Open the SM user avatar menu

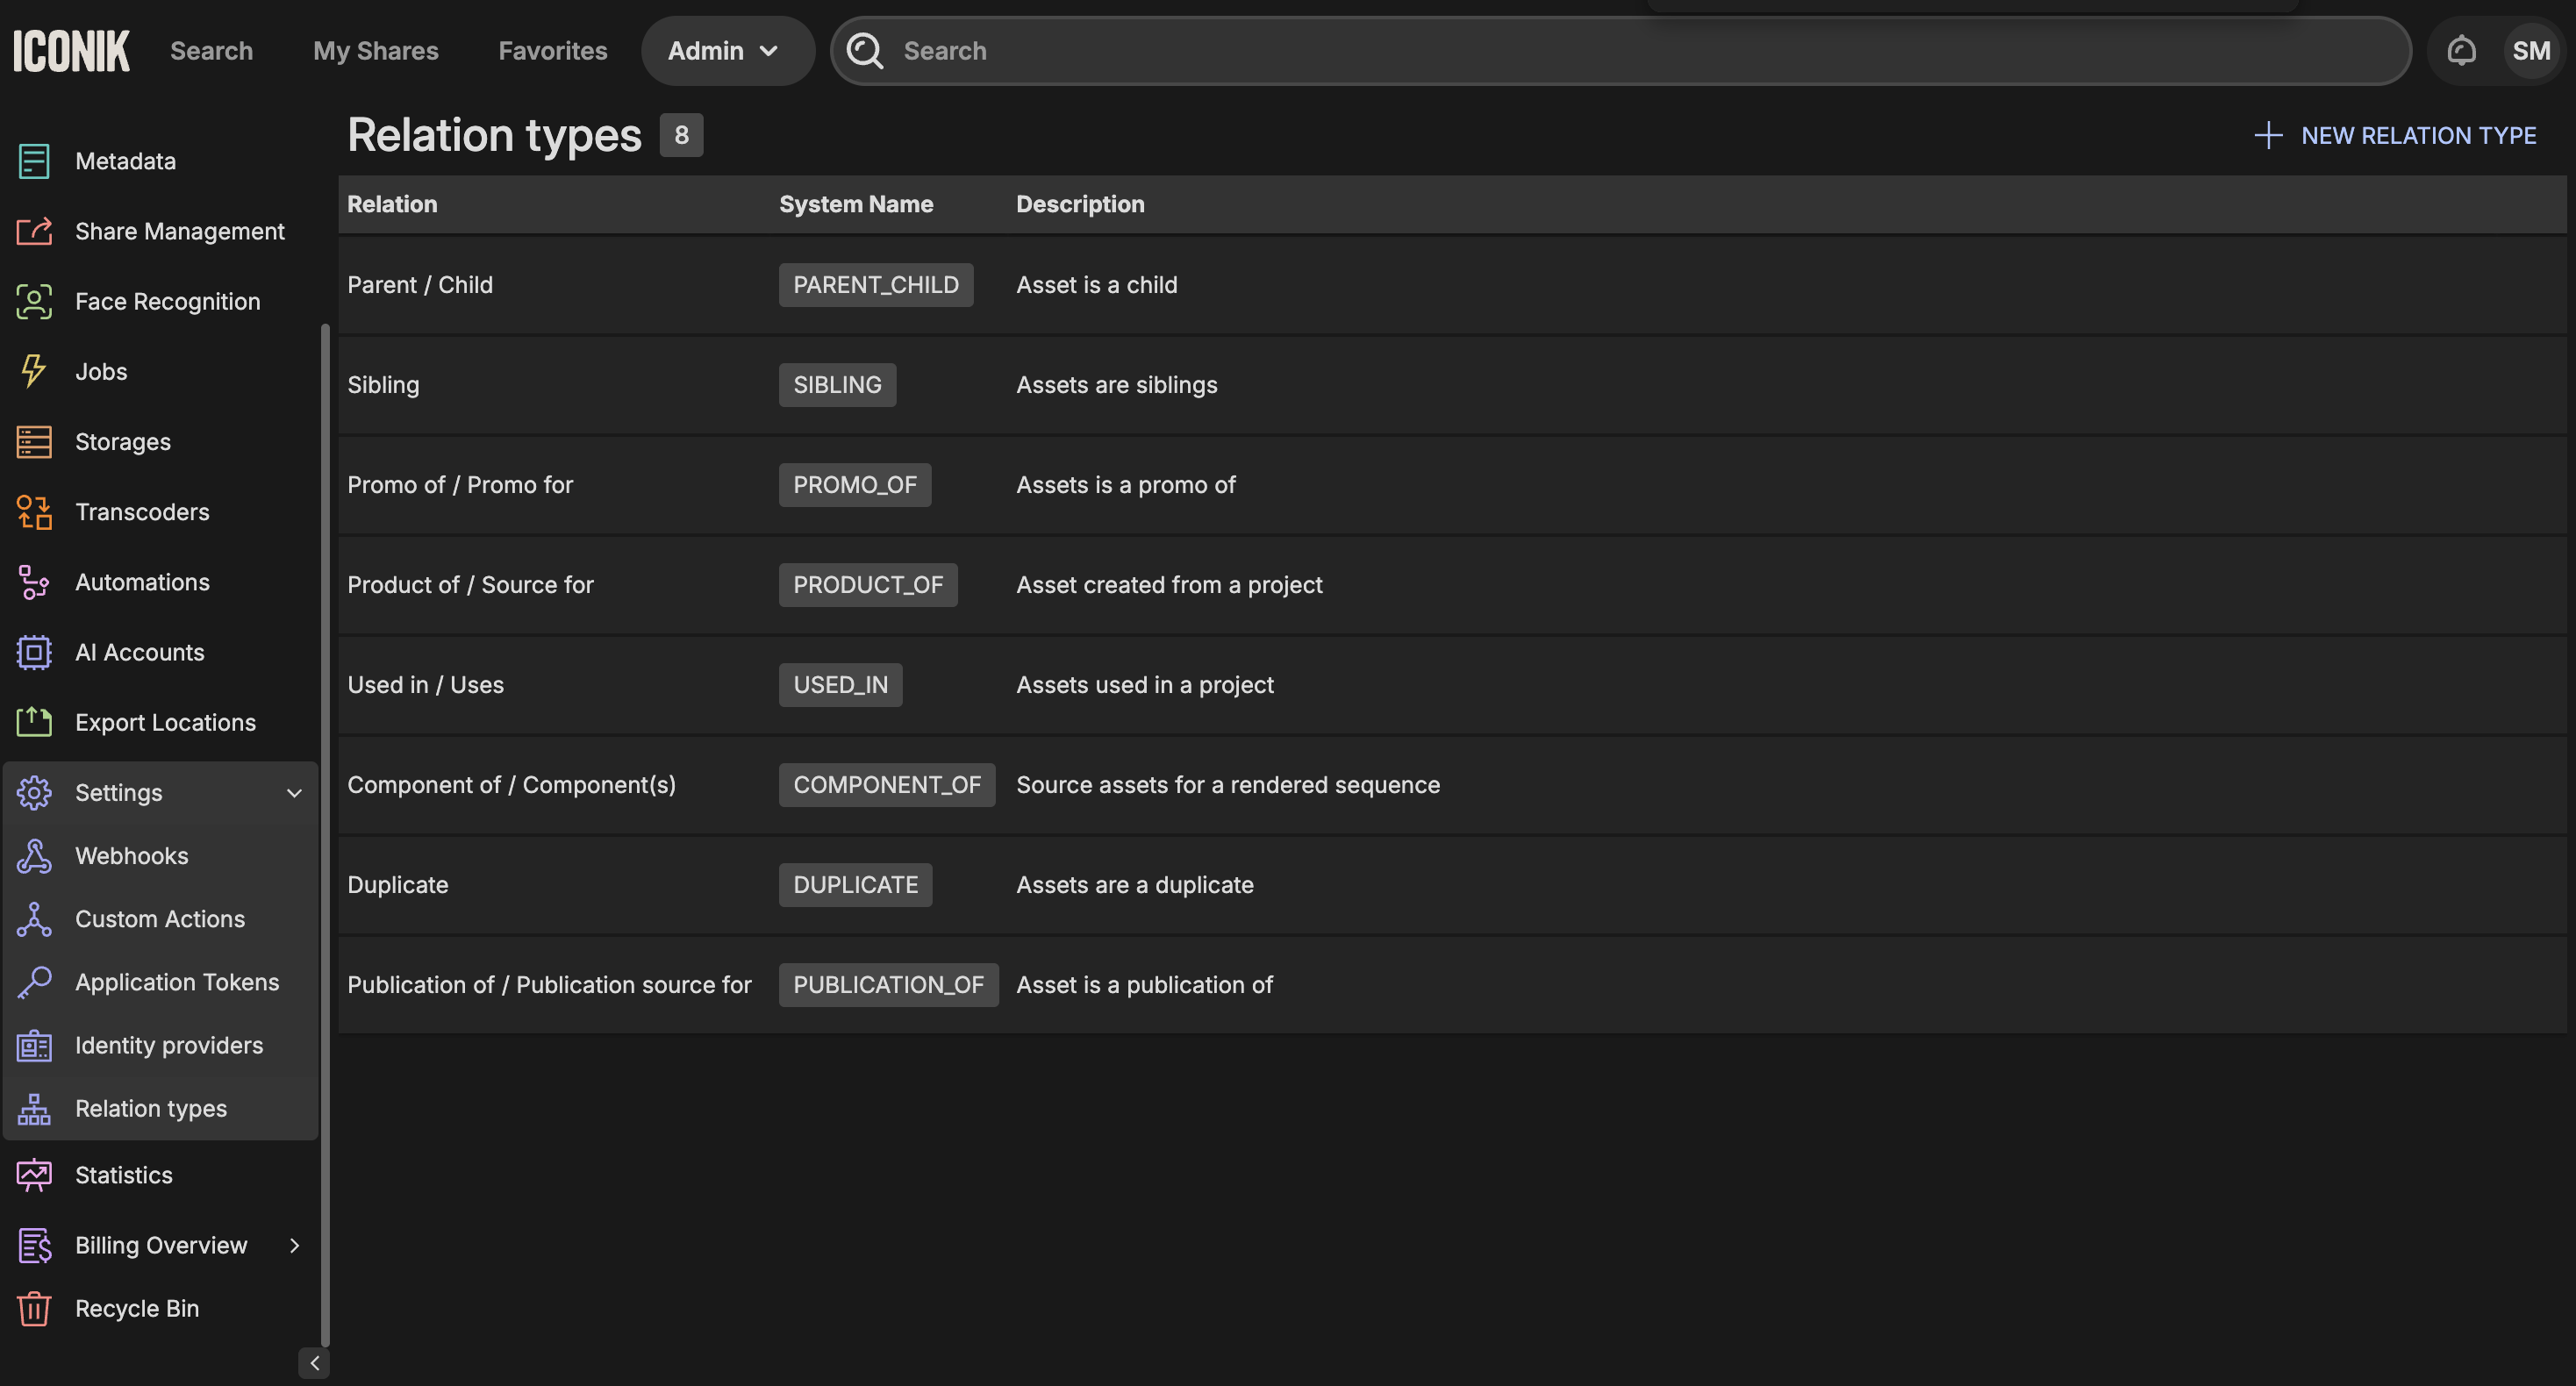(x=2530, y=50)
